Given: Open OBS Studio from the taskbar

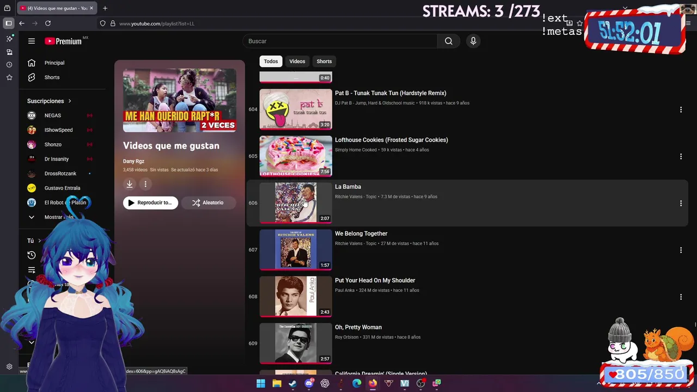Looking at the screenshot, I should (420, 383).
